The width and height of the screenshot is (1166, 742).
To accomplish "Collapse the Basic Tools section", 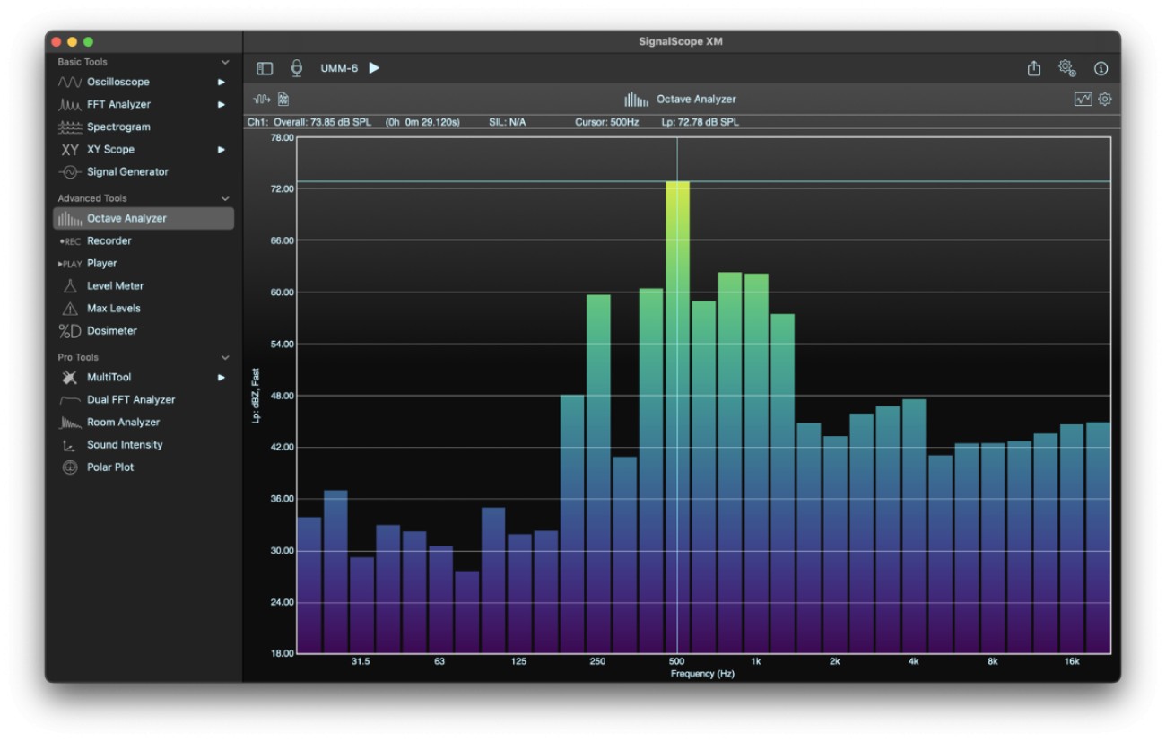I will (x=225, y=61).
